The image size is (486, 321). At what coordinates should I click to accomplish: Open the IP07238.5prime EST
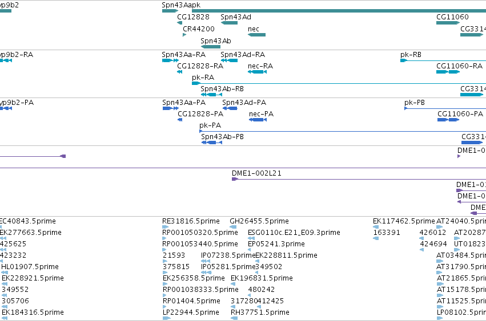coord(206,261)
